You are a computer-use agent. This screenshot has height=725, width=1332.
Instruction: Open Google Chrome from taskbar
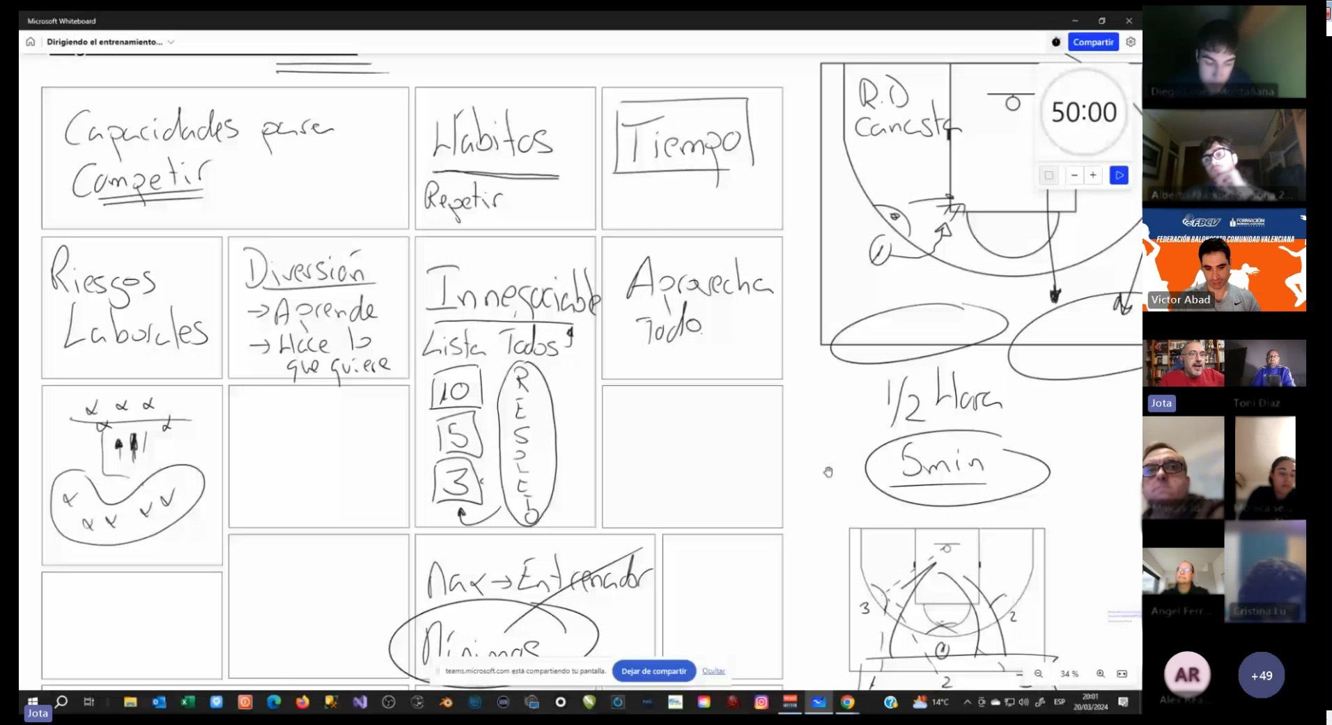coord(848,702)
